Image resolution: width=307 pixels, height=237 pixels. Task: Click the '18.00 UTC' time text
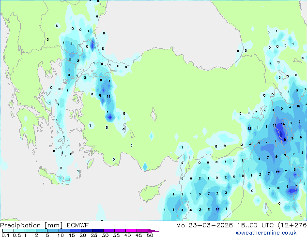255,225
